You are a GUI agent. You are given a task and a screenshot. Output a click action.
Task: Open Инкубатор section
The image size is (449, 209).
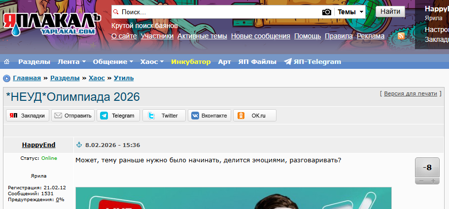point(191,61)
